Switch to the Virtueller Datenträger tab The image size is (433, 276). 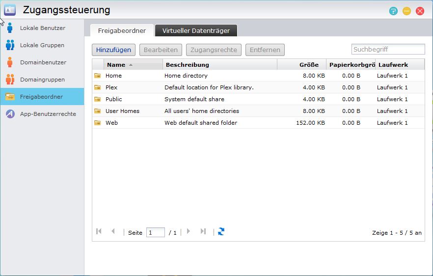(196, 30)
